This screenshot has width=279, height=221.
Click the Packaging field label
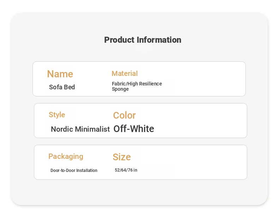click(x=66, y=156)
